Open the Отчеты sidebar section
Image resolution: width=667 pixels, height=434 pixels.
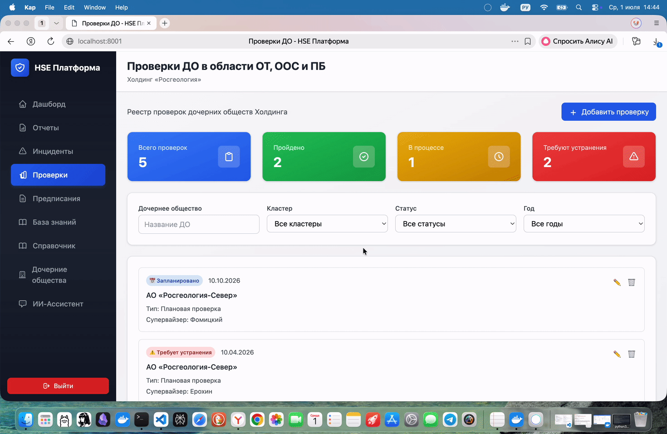click(x=58, y=128)
